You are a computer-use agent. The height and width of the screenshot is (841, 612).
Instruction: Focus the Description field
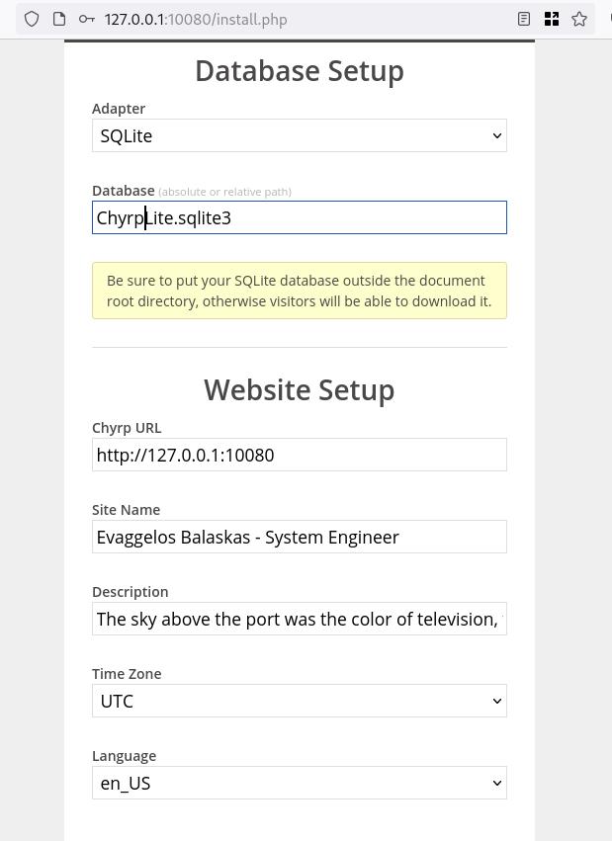pos(299,619)
